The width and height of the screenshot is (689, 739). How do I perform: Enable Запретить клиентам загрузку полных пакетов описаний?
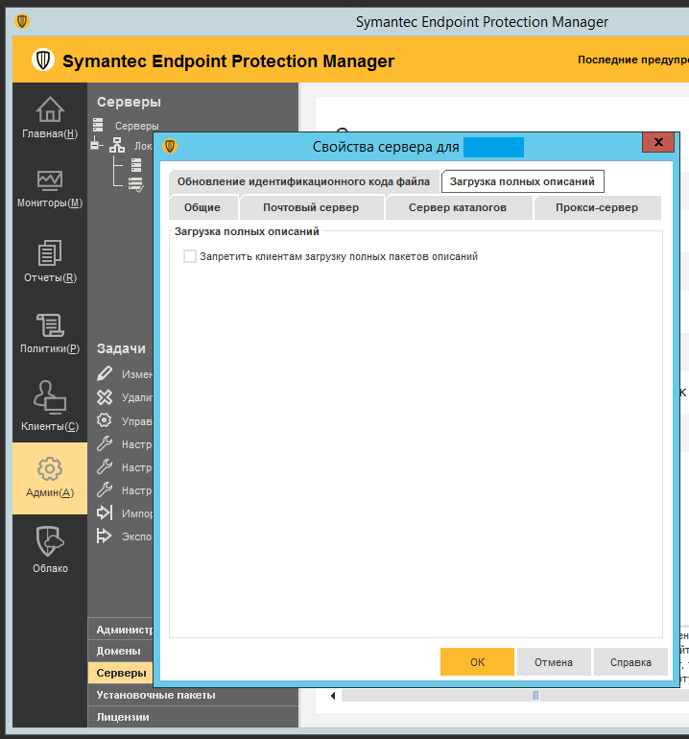pos(190,256)
